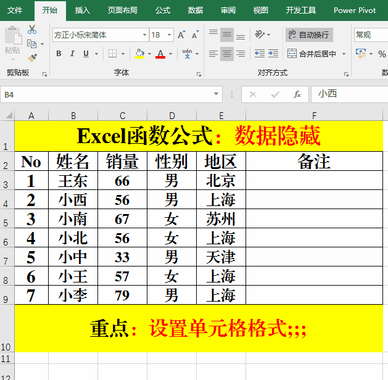Toggle the 自动换行 wrap text option

click(309, 35)
